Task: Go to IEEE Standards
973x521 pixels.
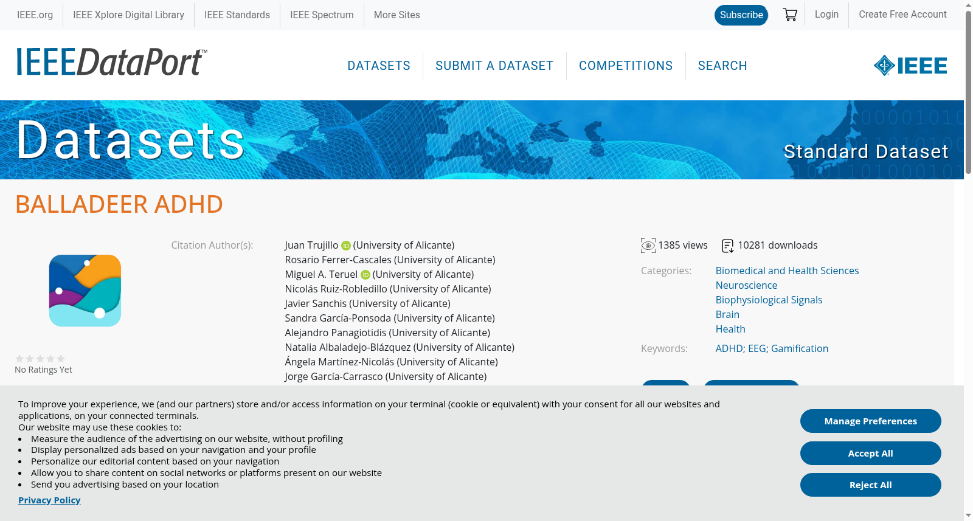Action: tap(237, 15)
